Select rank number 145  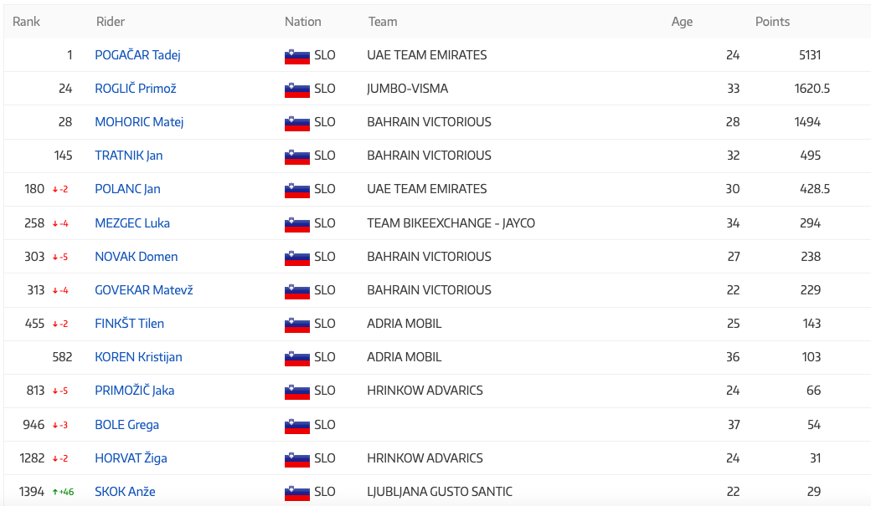[x=63, y=156]
